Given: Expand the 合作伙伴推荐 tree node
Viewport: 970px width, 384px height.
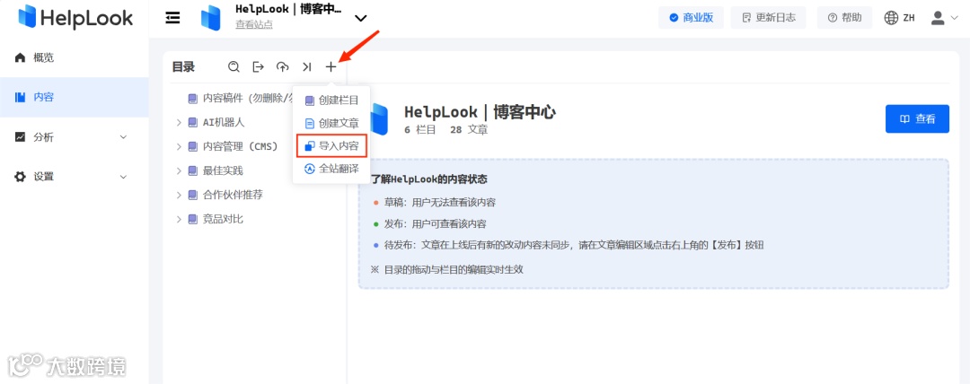Looking at the screenshot, I should (x=179, y=195).
